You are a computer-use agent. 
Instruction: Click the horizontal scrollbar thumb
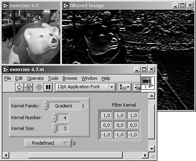tap(76, 155)
